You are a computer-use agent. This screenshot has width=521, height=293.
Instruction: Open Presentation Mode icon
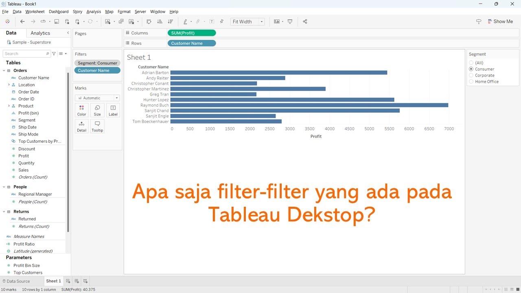(x=290, y=22)
